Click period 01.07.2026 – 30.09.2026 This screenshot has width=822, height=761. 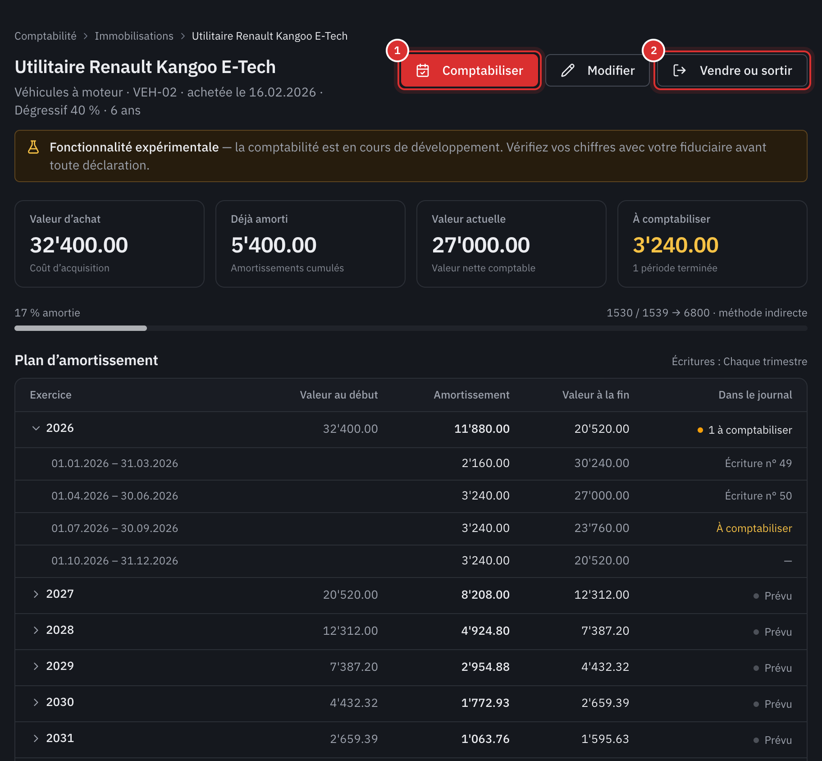pos(114,528)
